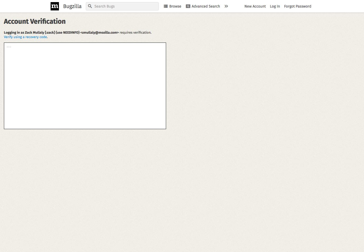Open Advanced Search from the header navigation
The height and width of the screenshot is (252, 364).
pos(206,6)
